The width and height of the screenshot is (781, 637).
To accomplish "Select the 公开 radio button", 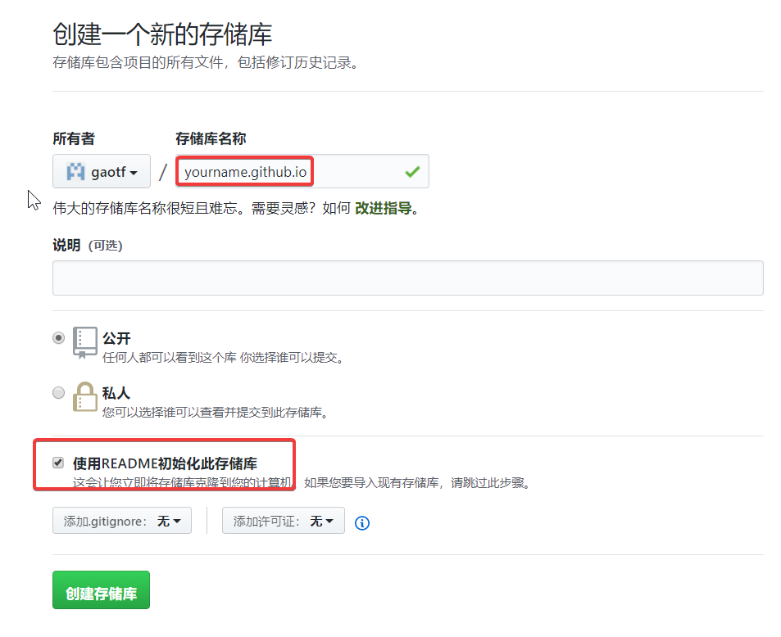I will coord(59,338).
